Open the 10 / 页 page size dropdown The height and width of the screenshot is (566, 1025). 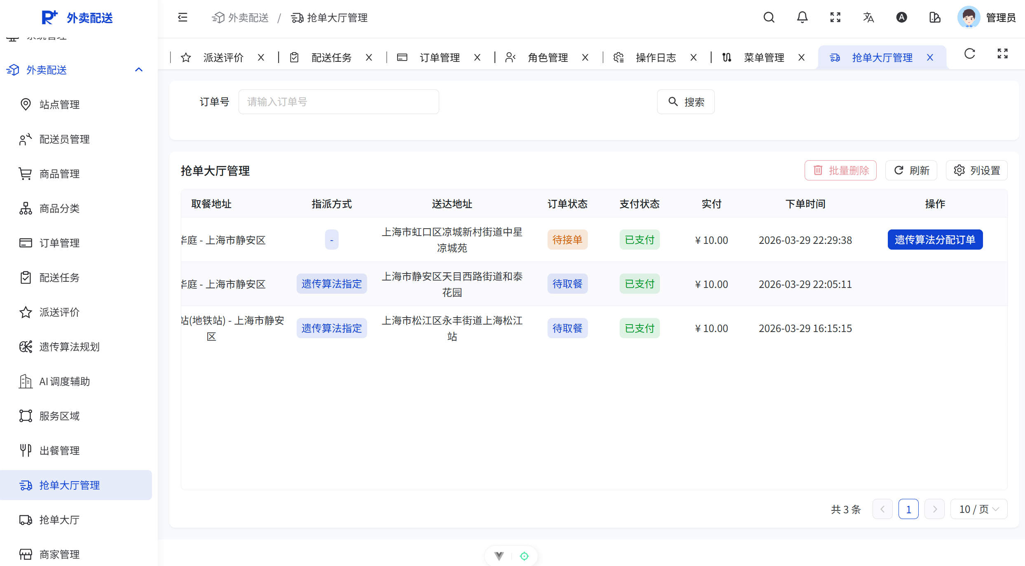tap(978, 509)
